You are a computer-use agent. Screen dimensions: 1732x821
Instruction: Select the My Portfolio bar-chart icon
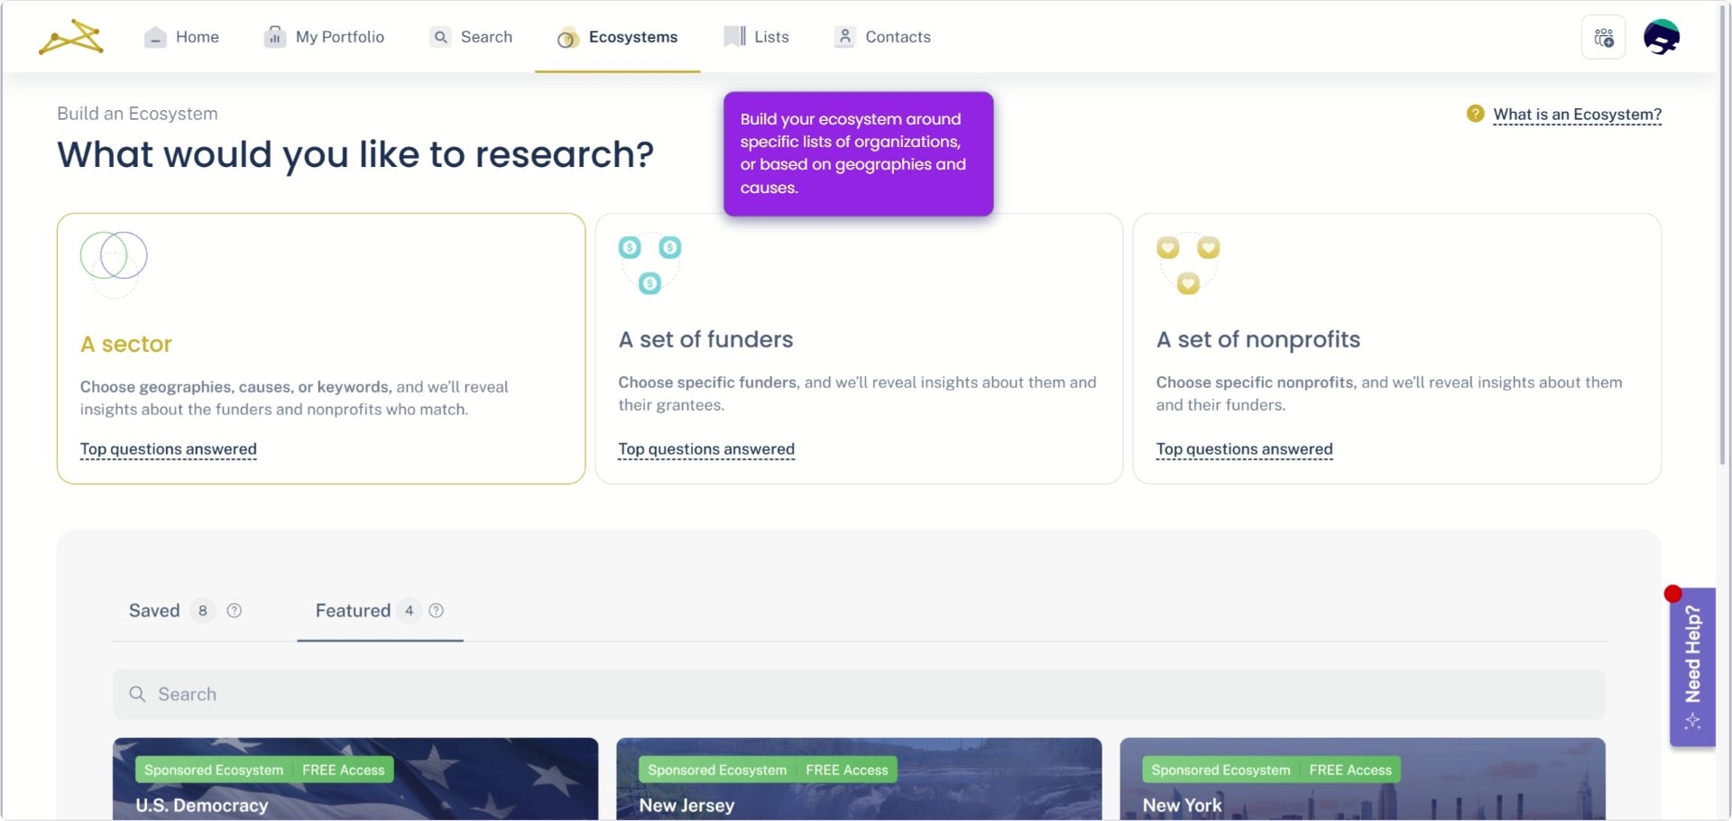tap(273, 36)
